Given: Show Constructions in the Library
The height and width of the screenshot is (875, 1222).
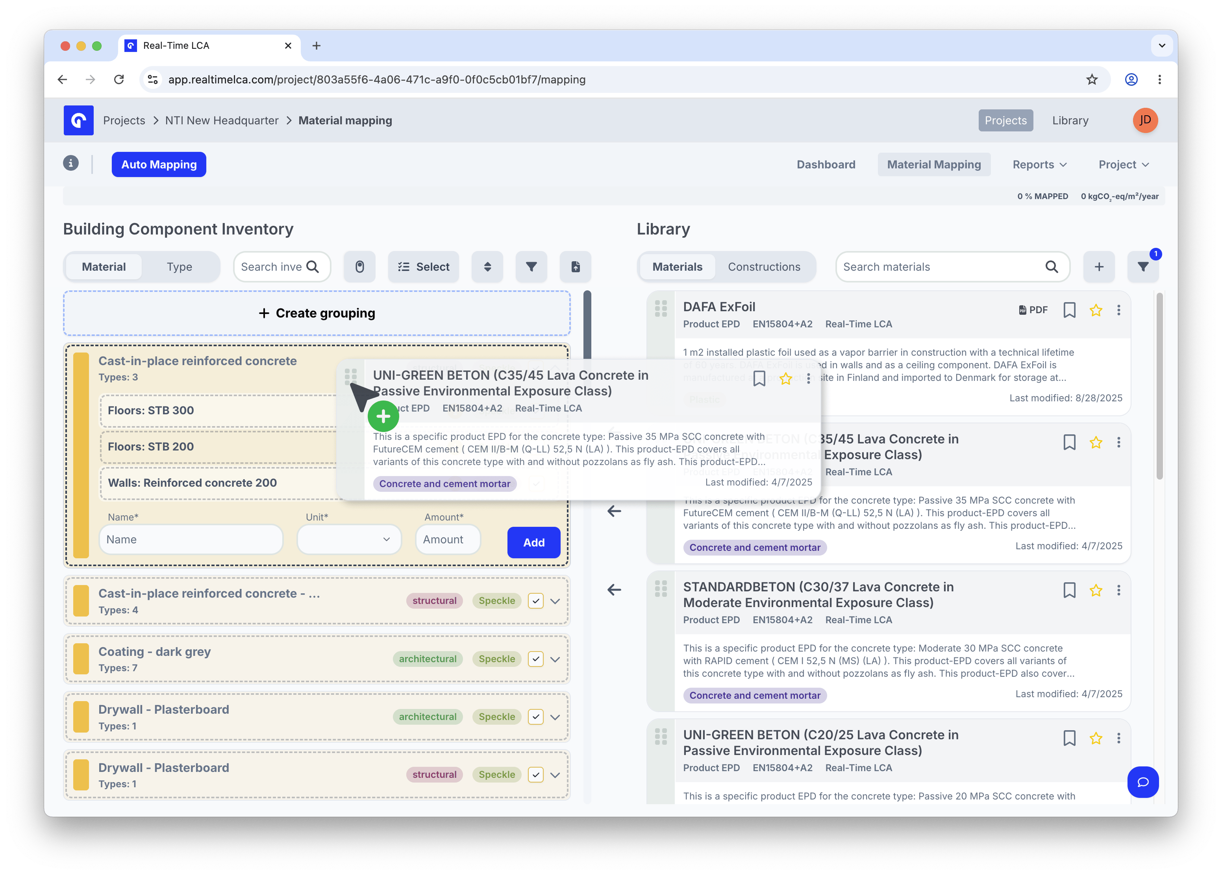Looking at the screenshot, I should (x=763, y=267).
